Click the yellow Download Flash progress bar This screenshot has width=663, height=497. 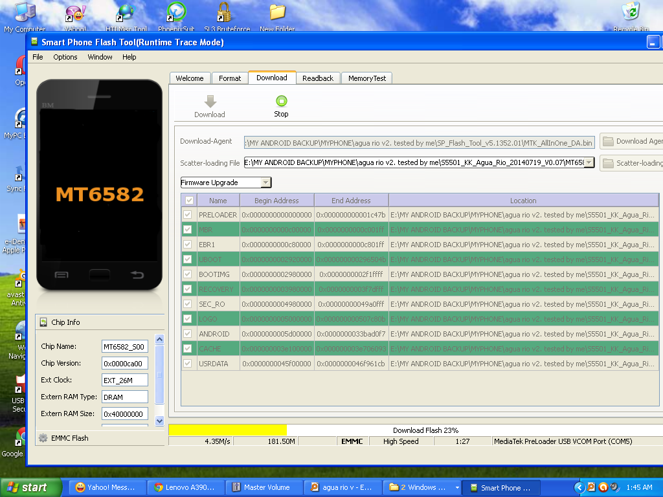tap(227, 430)
